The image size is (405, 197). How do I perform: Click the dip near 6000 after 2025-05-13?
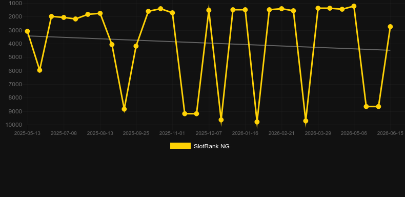39,70
